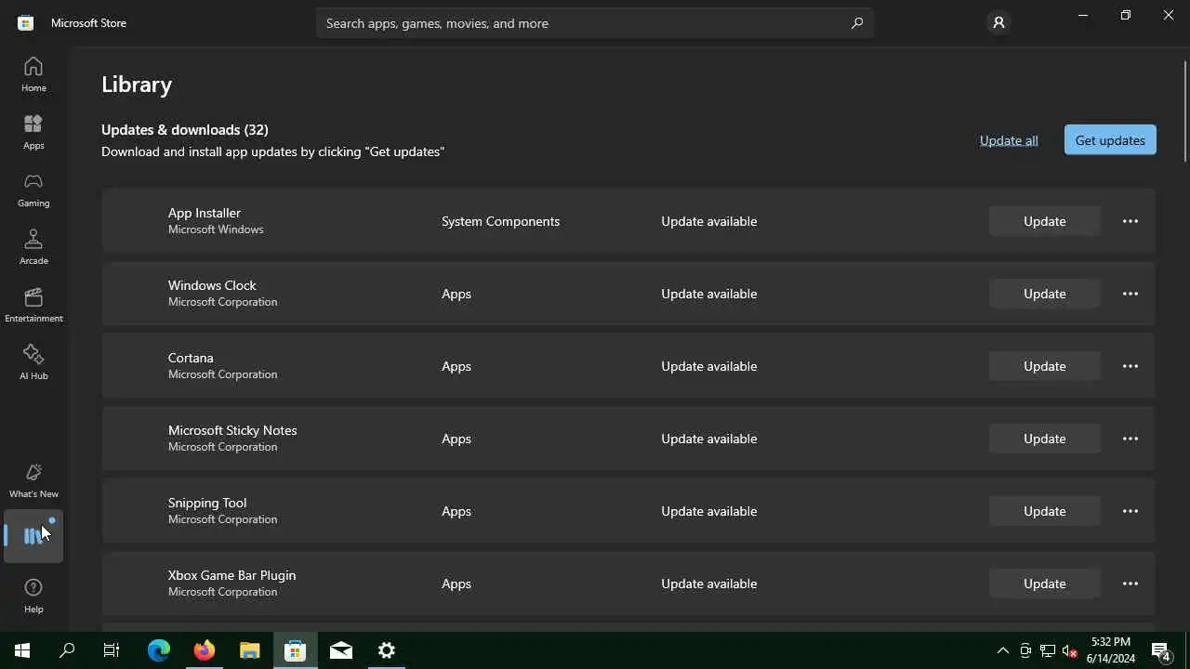The height and width of the screenshot is (669, 1190).
Task: Open more options for Xbox Game Bar Plugin
Action: pos(1130,584)
